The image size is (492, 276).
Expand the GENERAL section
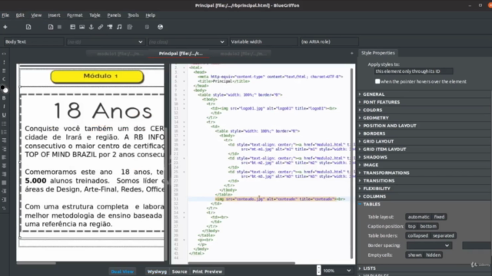374,94
